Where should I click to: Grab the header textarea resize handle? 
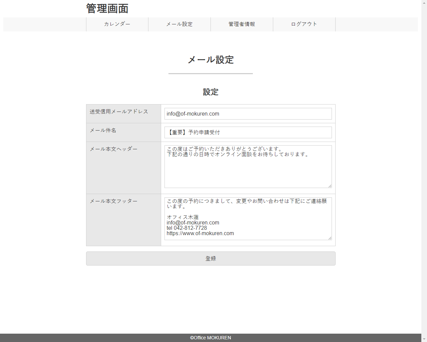point(330,186)
